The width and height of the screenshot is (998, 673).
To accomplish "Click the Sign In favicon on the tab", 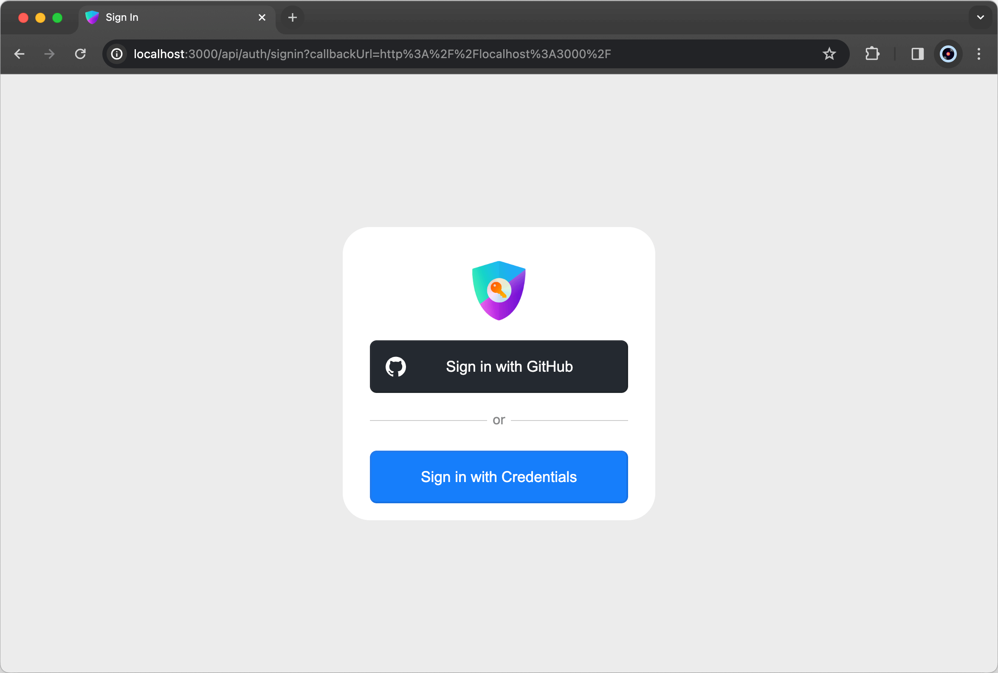I will click(x=92, y=17).
